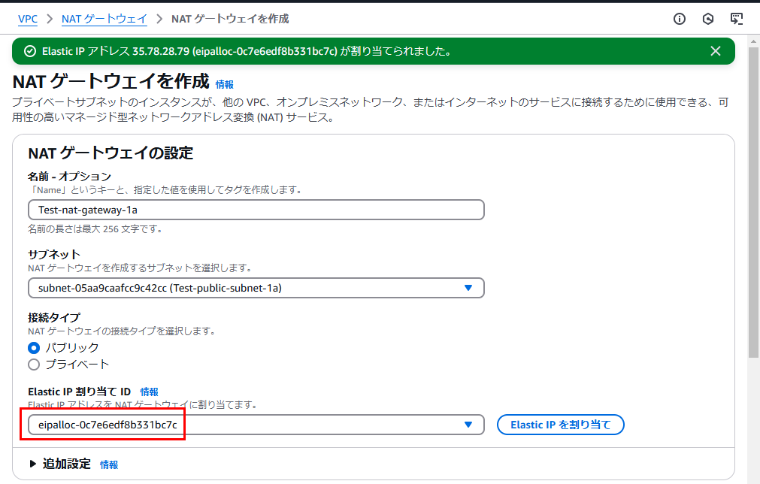Image resolution: width=760 pixels, height=484 pixels.
Task: Click the 接続タイプ field label
Action: (x=54, y=317)
